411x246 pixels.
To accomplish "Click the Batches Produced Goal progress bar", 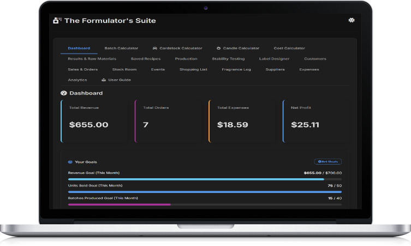I will 205,204.
